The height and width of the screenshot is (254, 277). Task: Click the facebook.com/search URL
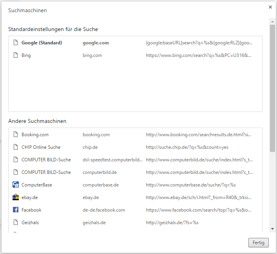click(198, 210)
